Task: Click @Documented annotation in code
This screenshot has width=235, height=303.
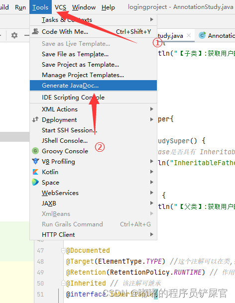Action: point(88,250)
